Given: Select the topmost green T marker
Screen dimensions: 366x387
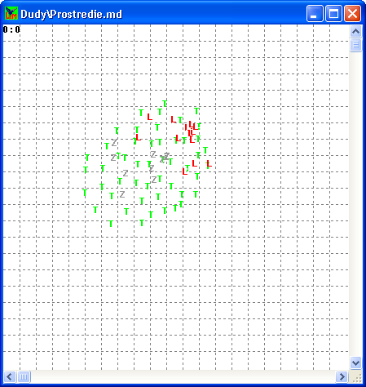Looking at the screenshot, I should coord(165,104).
